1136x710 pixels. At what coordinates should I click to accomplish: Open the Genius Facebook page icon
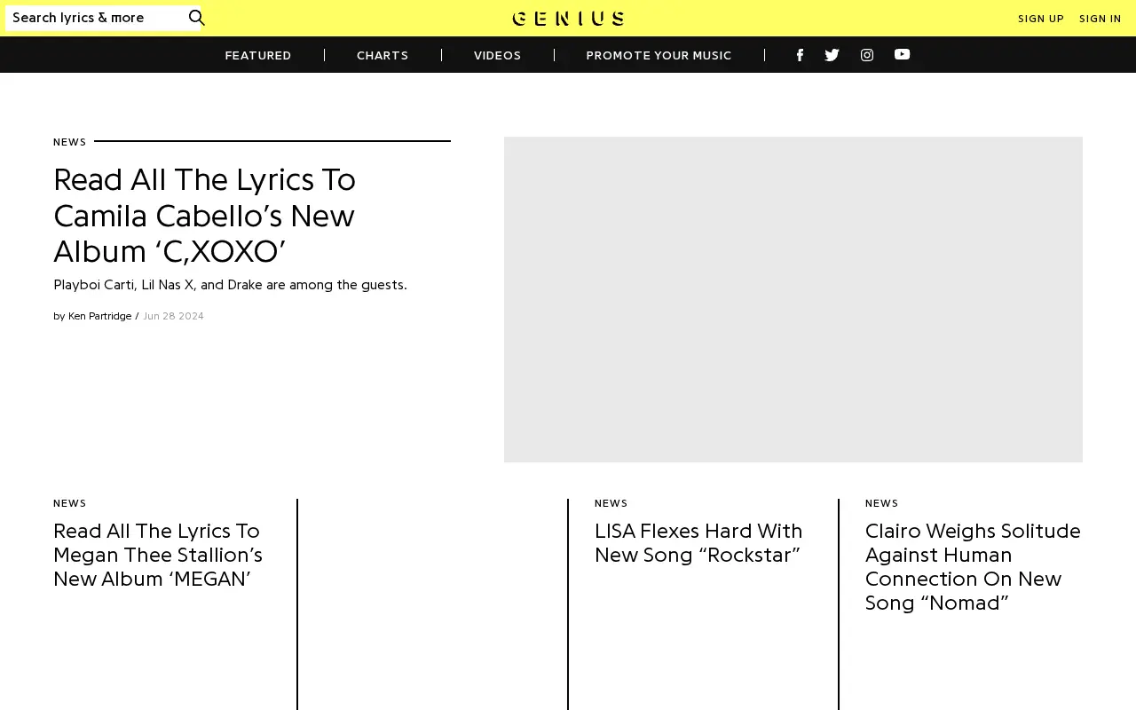[x=800, y=55]
